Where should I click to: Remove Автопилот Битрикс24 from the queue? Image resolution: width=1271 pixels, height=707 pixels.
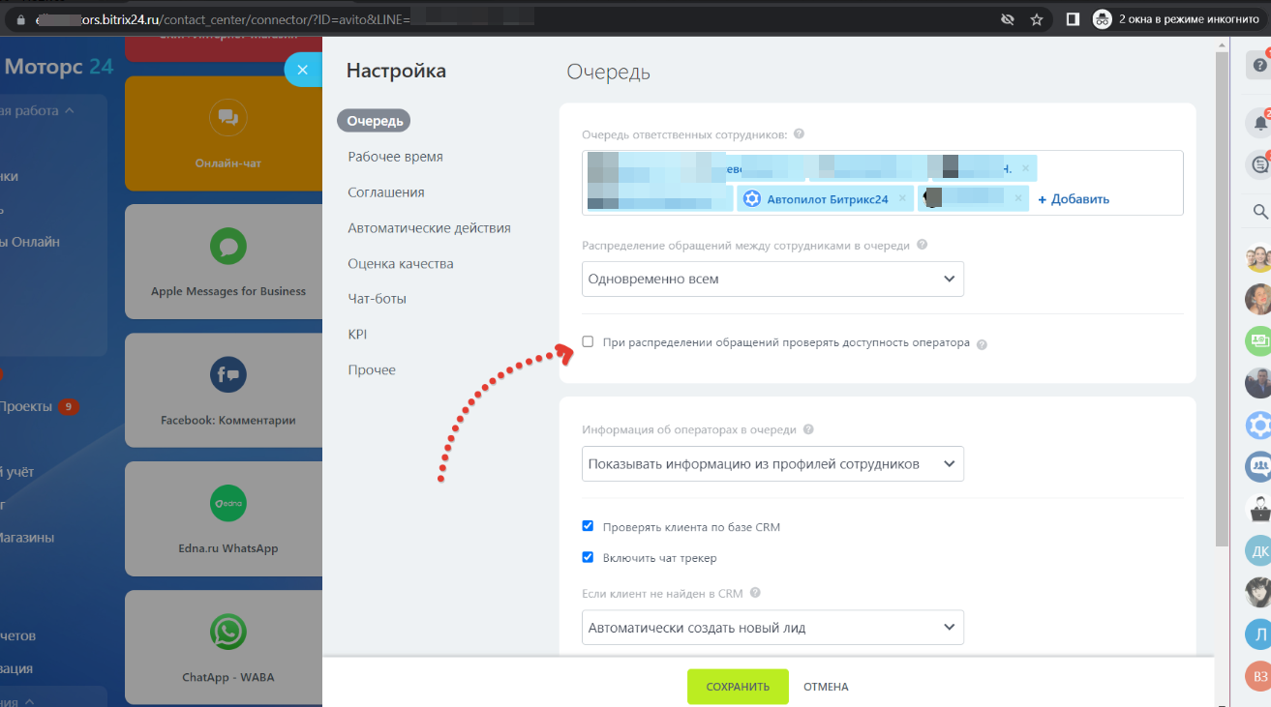tap(902, 198)
